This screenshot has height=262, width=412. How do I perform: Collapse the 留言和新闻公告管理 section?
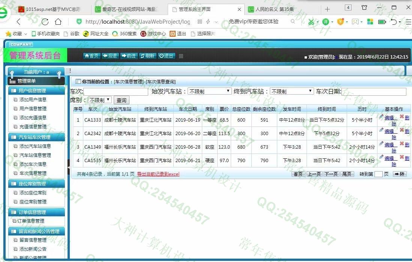coord(36,231)
